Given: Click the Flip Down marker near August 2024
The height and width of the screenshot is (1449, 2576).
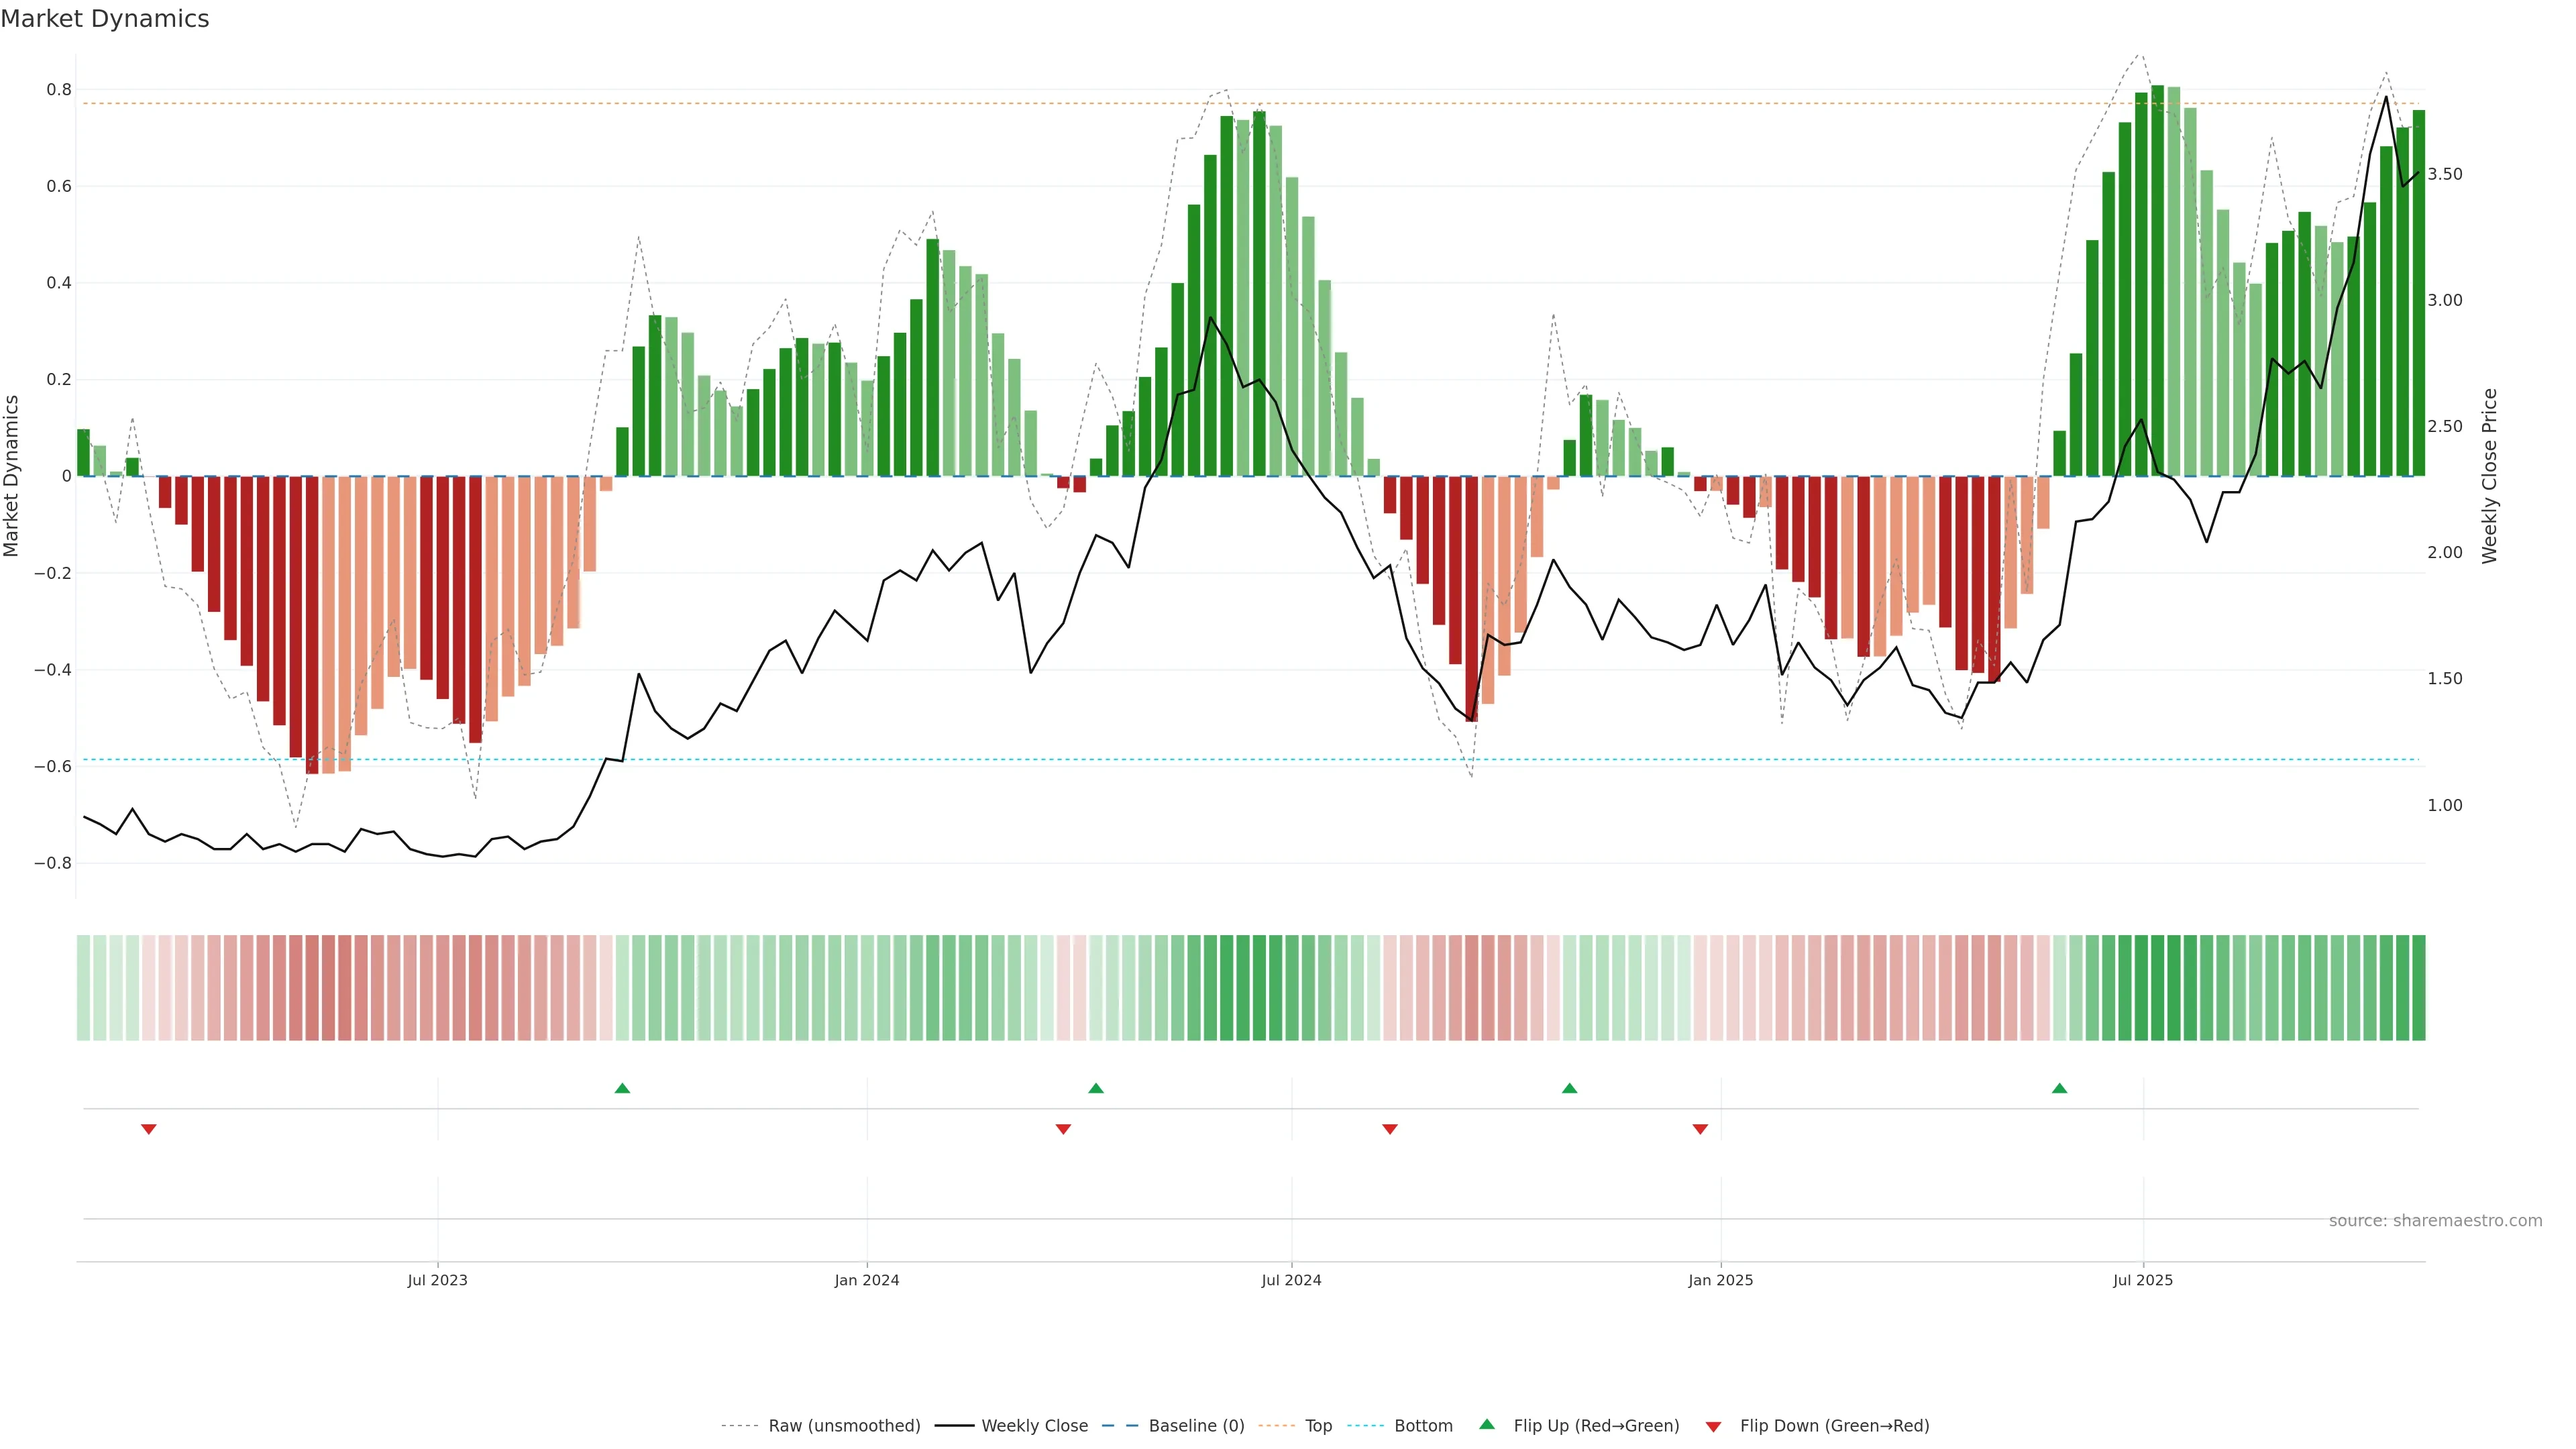Looking at the screenshot, I should (x=1390, y=1129).
